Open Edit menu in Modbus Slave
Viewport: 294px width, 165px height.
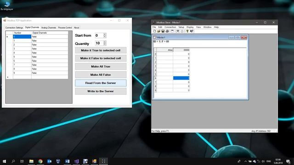tap(160, 27)
